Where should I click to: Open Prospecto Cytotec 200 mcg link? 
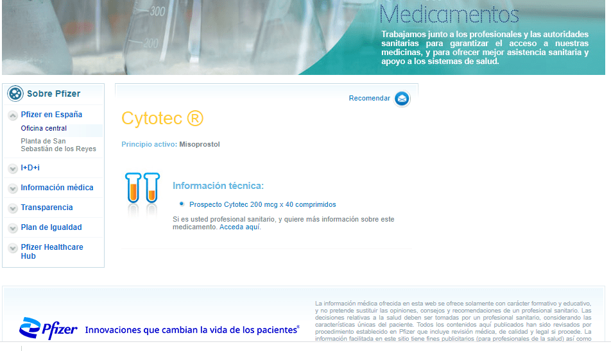pyautogui.click(x=262, y=205)
